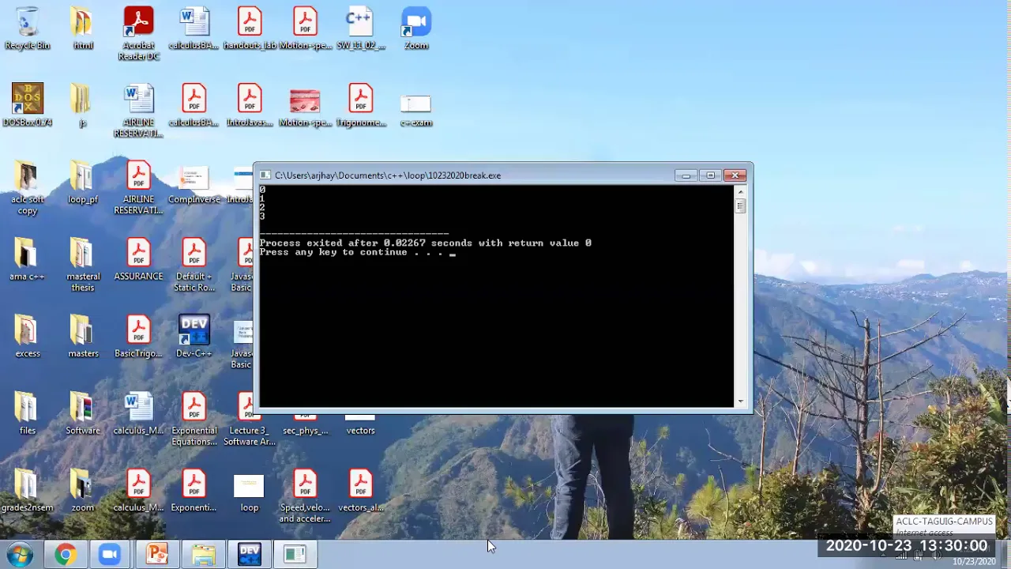Open the masters folder
The image size is (1011, 569).
point(82,337)
